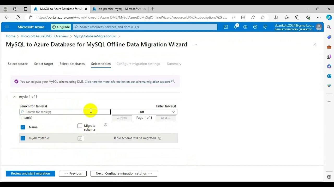
Task: Open the wizard's three-dot more options
Action: (x=195, y=44)
